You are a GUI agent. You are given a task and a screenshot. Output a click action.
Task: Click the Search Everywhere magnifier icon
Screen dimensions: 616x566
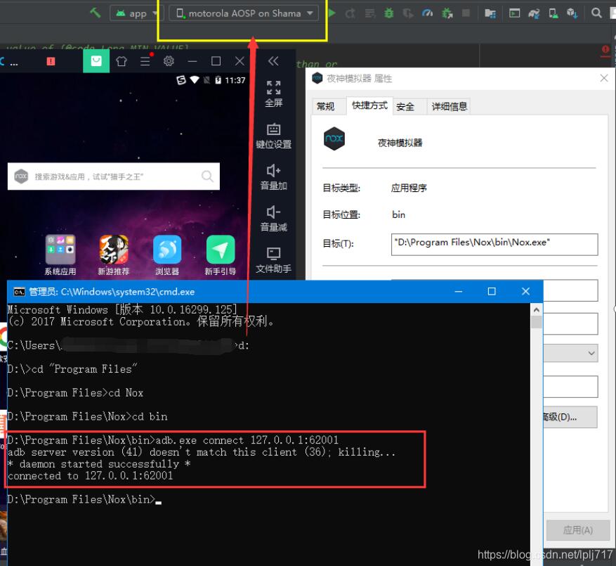coord(596,13)
